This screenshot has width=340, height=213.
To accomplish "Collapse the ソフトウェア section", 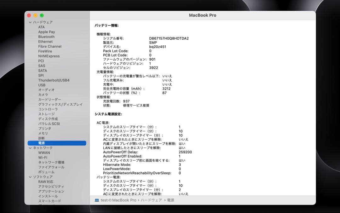I will pyautogui.click(x=30, y=177).
